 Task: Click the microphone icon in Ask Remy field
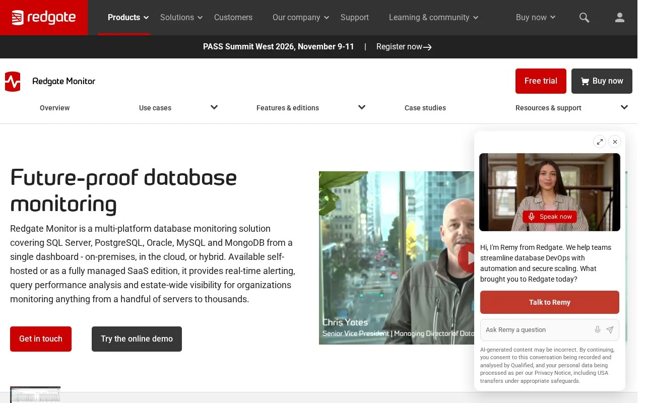pos(598,330)
